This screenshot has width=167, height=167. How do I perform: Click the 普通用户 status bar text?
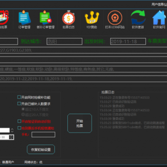(8, 162)
